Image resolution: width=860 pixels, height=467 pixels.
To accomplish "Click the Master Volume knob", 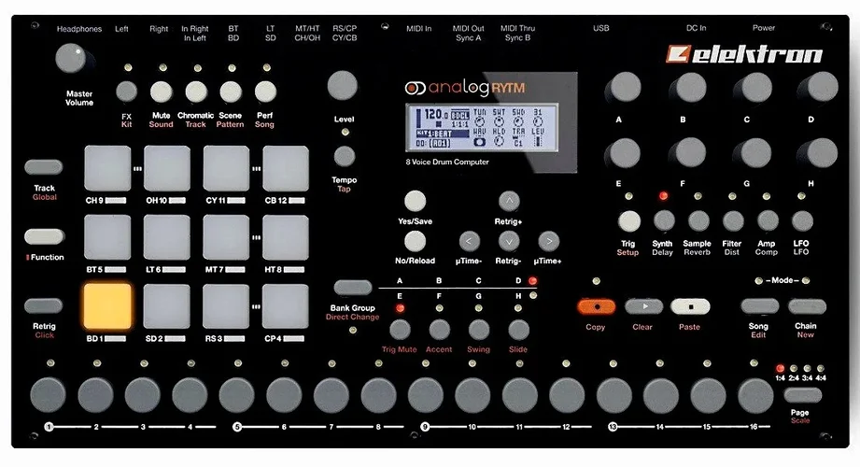I will [71, 58].
